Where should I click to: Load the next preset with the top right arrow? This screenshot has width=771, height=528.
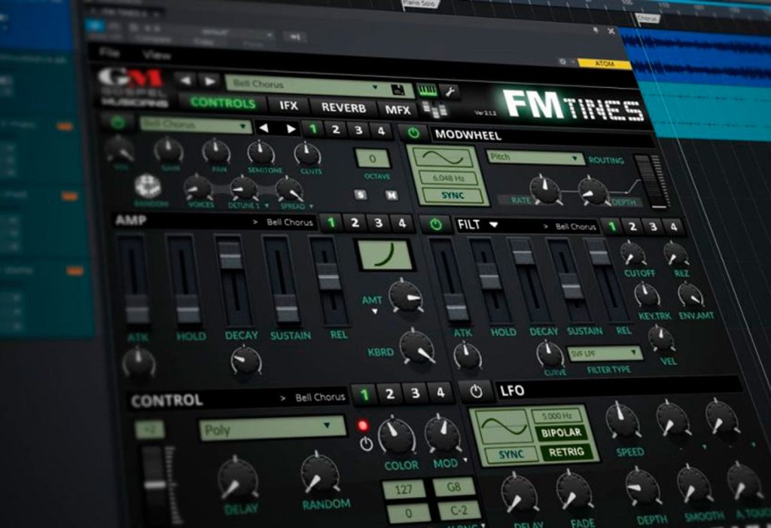point(210,81)
